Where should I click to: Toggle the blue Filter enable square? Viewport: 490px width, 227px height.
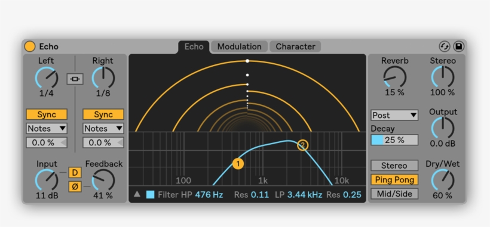click(151, 195)
